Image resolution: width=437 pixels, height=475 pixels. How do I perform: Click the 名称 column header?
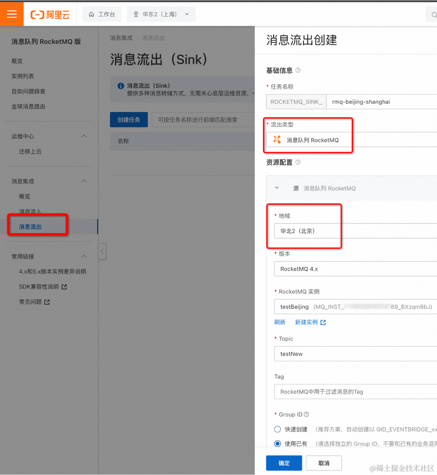(123, 141)
